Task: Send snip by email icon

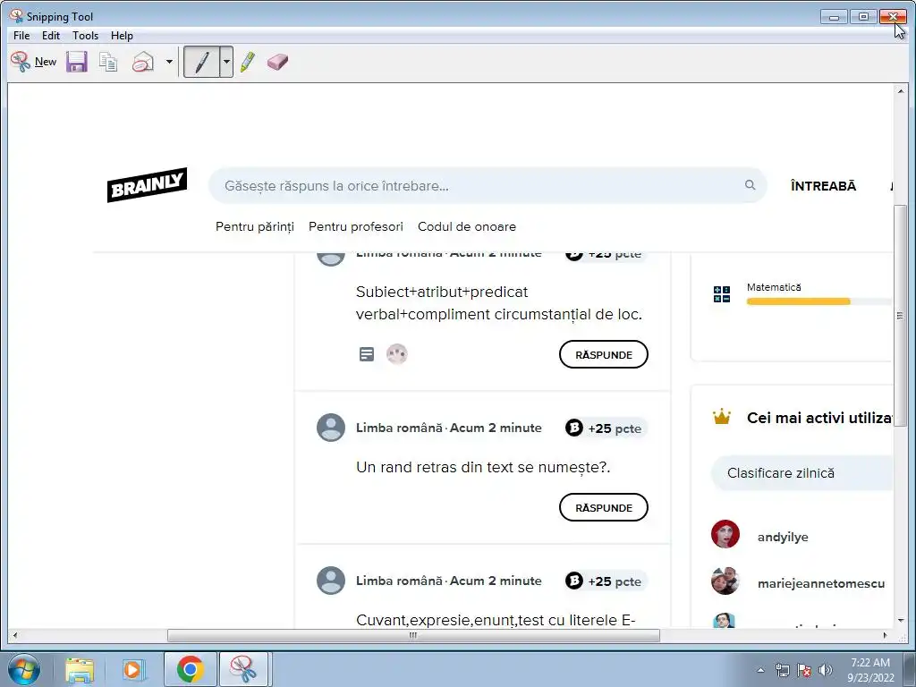Action: pos(142,62)
